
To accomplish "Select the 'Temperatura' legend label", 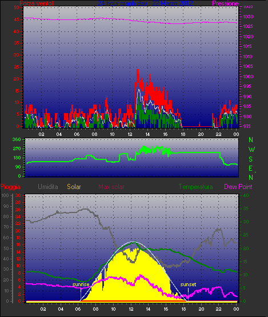I will [195, 187].
